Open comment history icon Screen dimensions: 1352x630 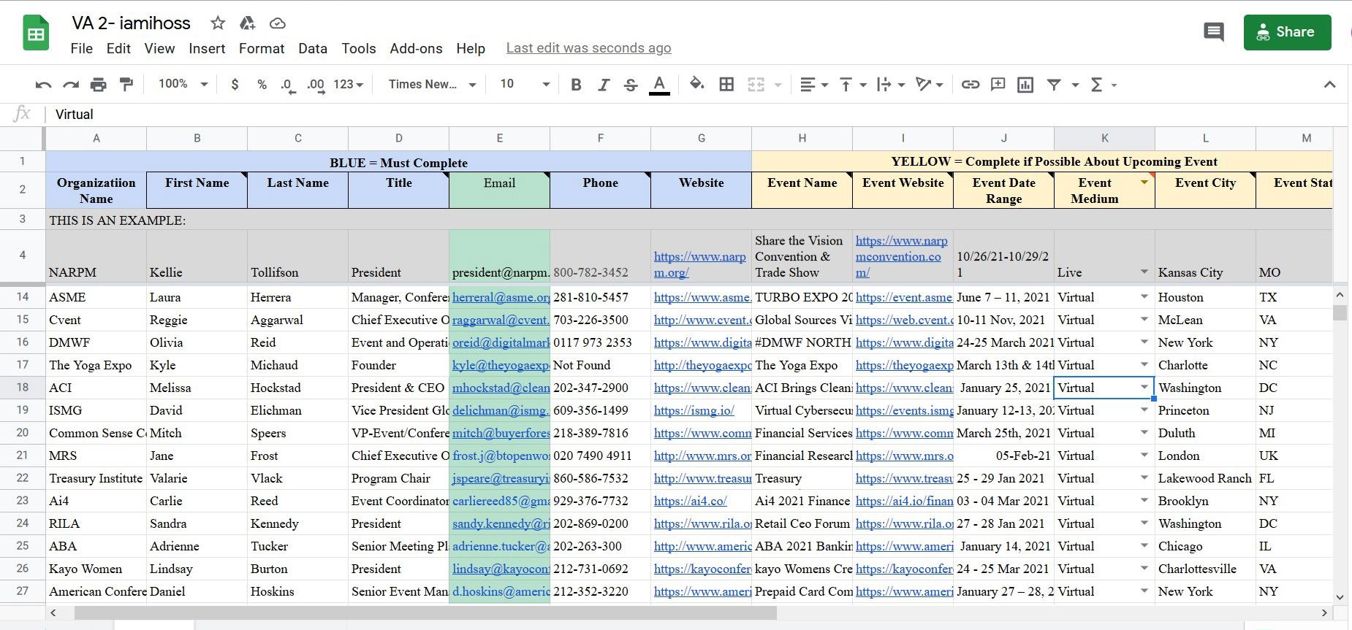(x=1213, y=32)
